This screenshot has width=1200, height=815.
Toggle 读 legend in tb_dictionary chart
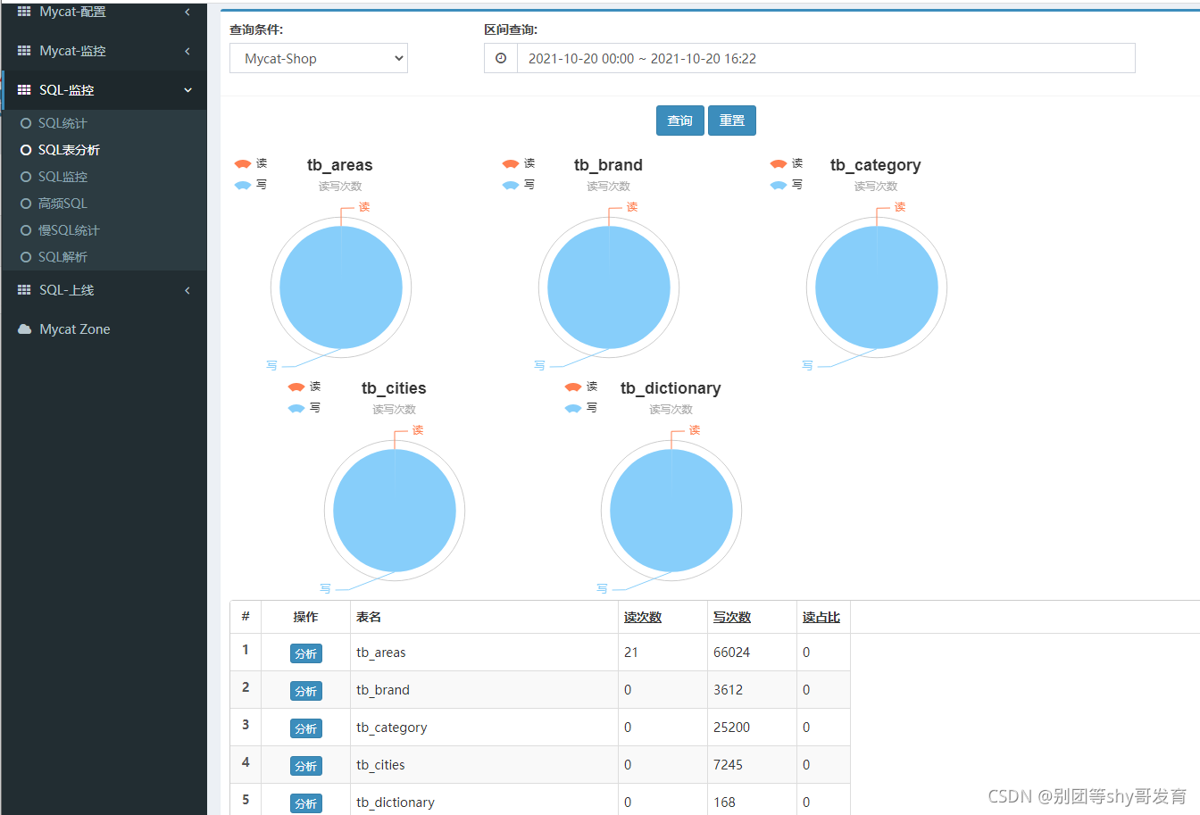point(580,387)
